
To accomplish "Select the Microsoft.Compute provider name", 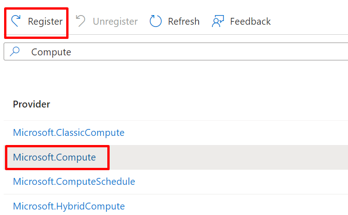I will pyautogui.click(x=54, y=157).
